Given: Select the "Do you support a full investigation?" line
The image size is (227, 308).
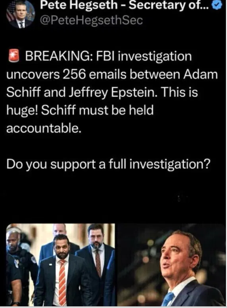Looking at the screenshot, I should pyautogui.click(x=108, y=164).
